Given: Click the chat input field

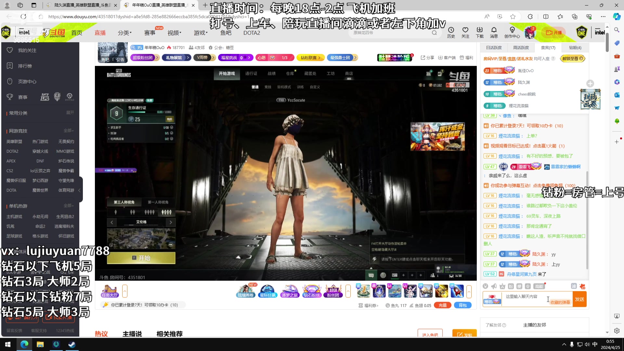Looking at the screenshot, I should coord(537,299).
